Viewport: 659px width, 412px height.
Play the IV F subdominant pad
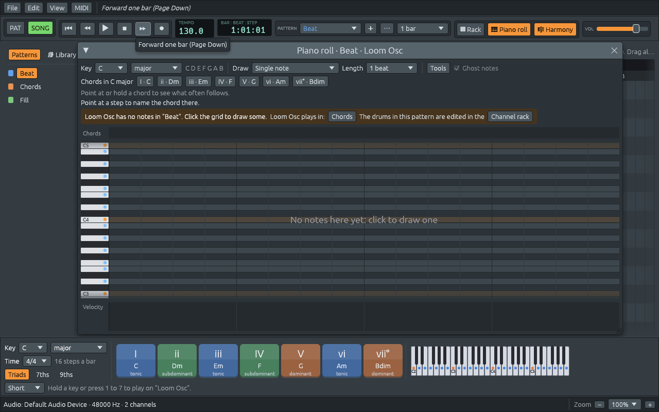(259, 361)
